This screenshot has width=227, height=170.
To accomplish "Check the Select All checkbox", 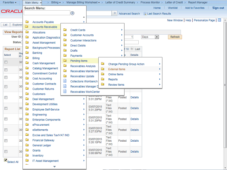I will [5, 160].
